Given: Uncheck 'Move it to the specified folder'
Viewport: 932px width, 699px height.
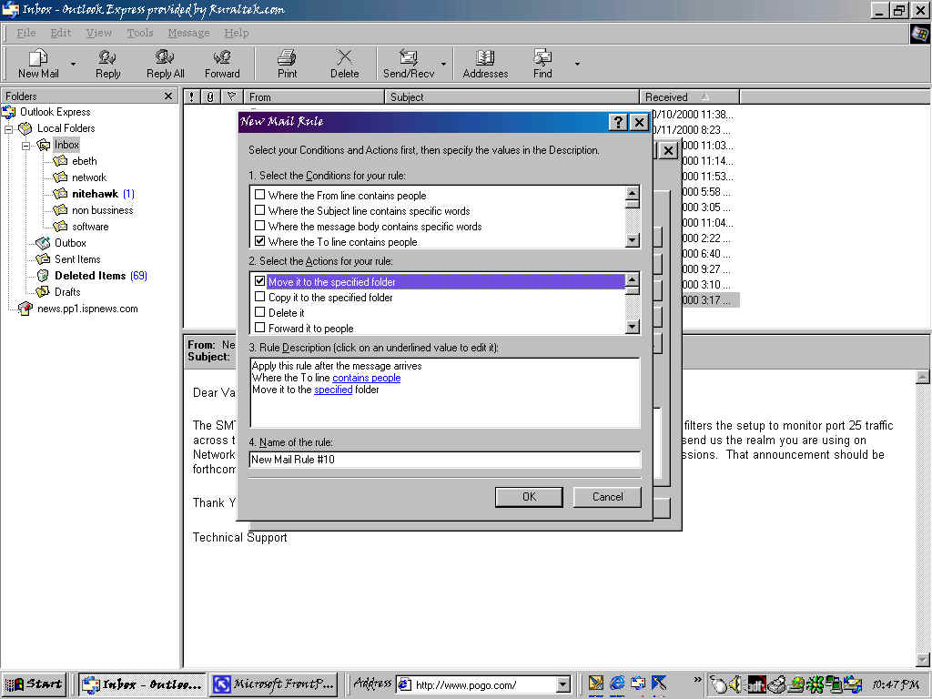Looking at the screenshot, I should [259, 280].
